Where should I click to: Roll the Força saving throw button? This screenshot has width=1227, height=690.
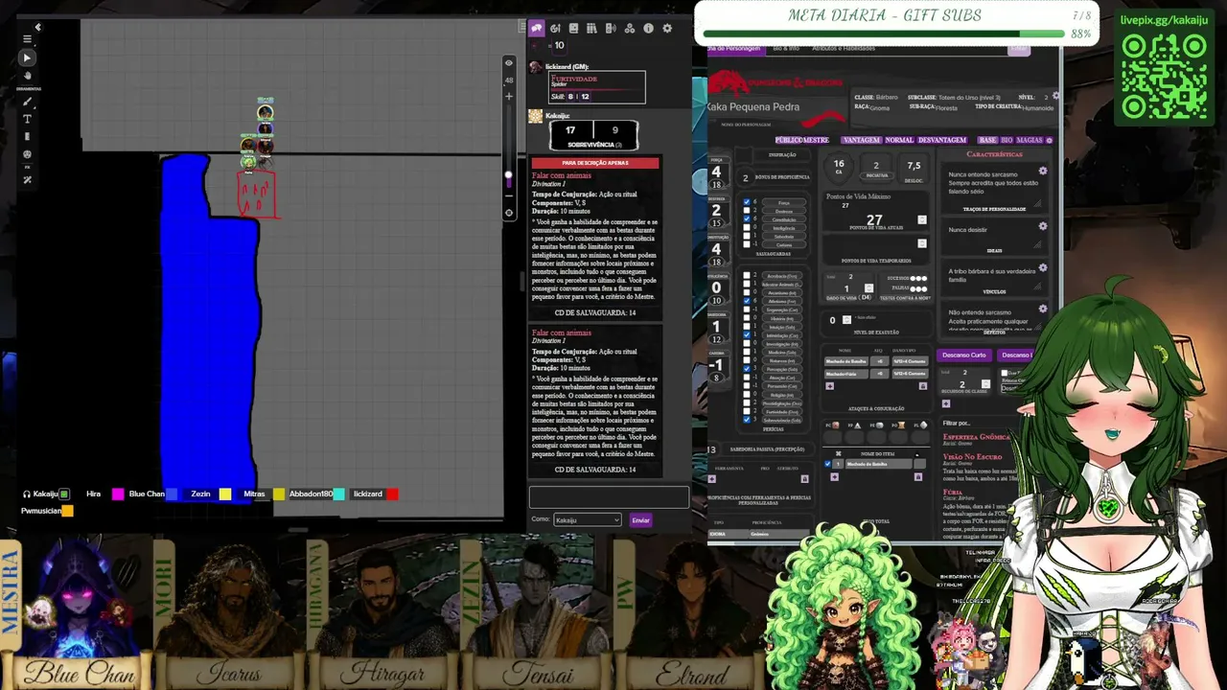pos(784,203)
